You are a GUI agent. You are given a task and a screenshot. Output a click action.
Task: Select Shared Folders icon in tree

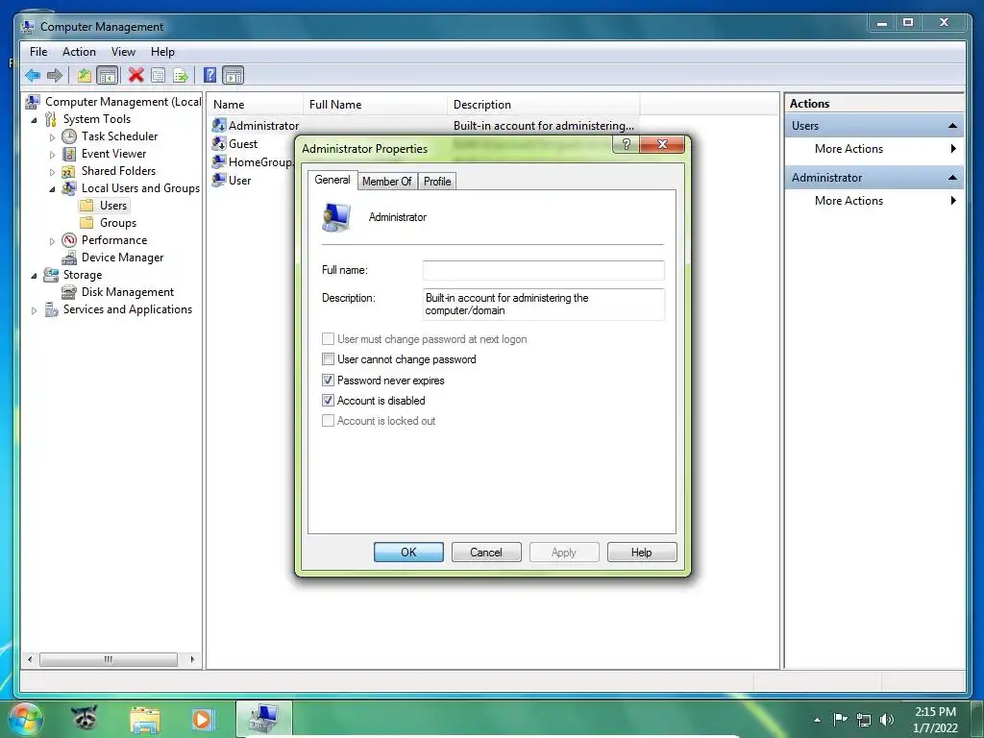69,171
